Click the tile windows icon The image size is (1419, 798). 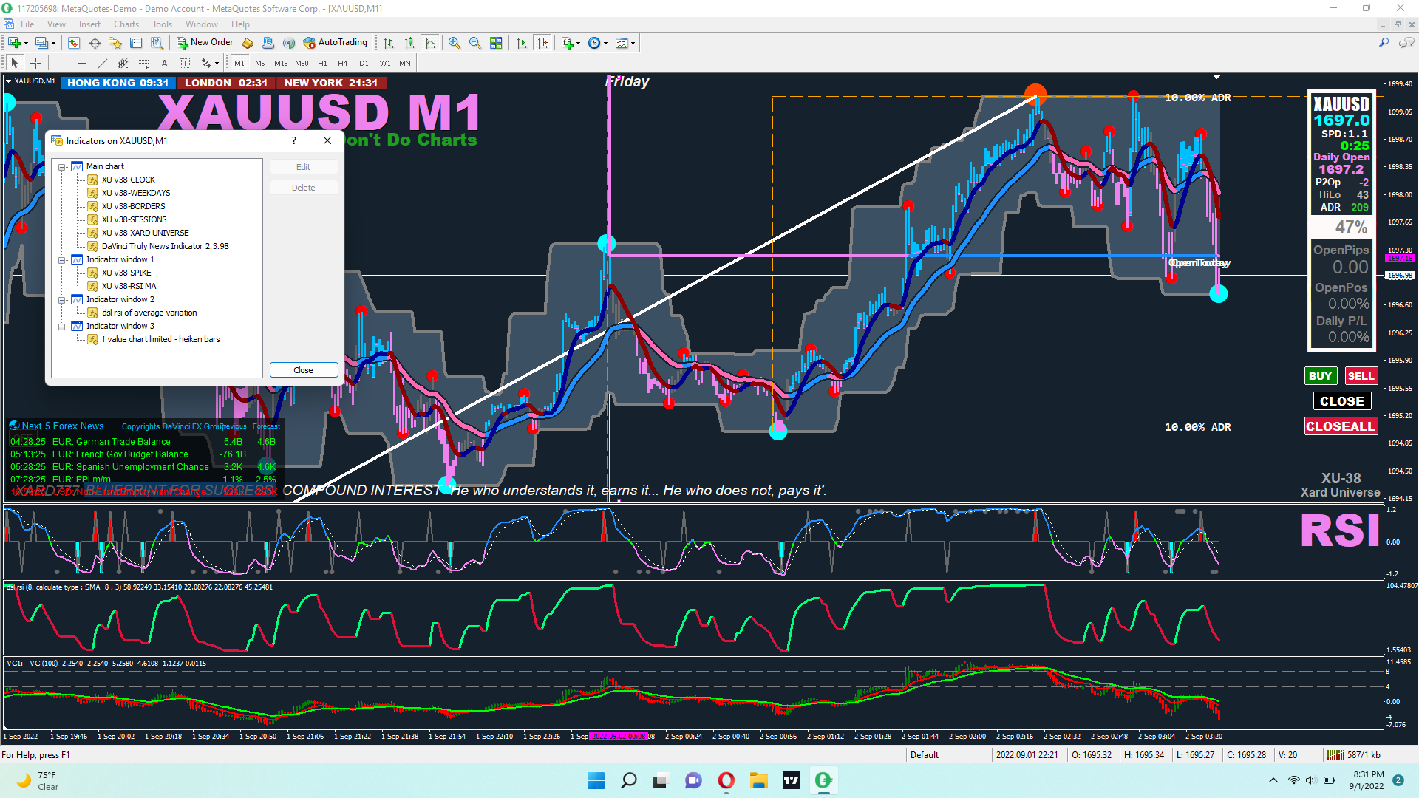click(496, 43)
